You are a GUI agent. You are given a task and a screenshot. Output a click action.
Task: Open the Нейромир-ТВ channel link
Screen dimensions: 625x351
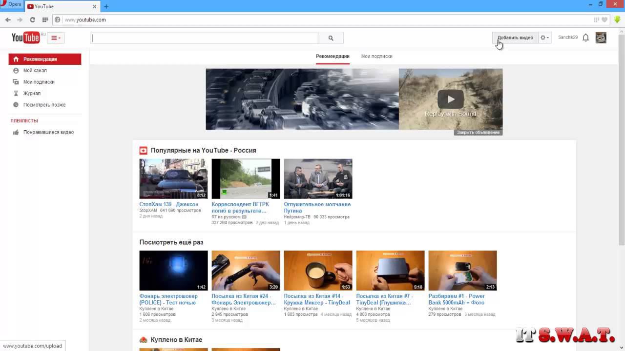point(297,217)
